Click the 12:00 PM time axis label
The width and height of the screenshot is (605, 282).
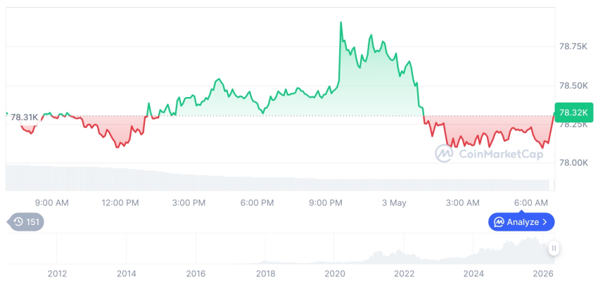point(120,203)
